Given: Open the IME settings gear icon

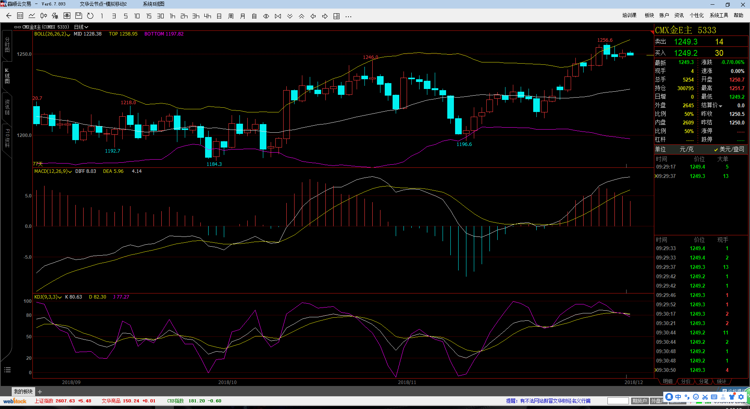Looking at the screenshot, I should coord(741,397).
